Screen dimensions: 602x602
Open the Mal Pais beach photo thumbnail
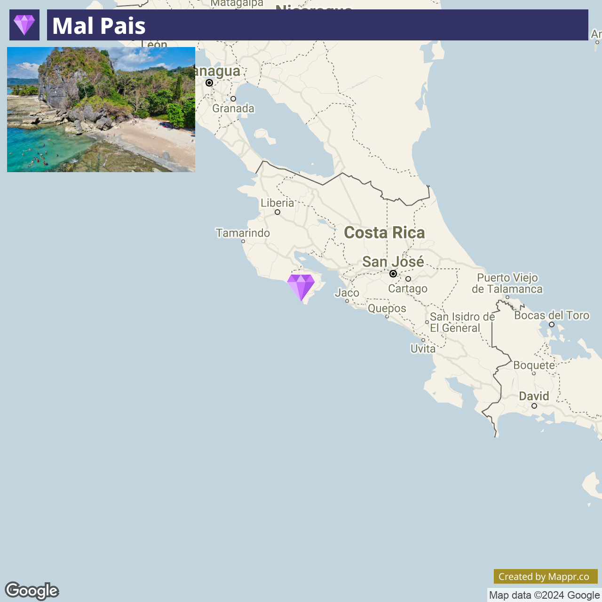(101, 110)
